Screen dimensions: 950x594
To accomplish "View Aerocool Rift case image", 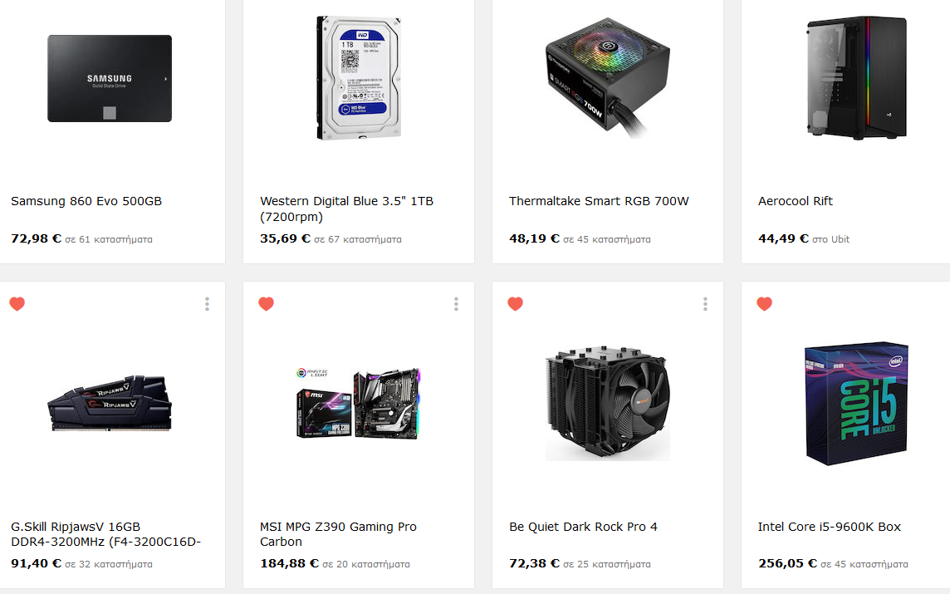I will point(857,78).
